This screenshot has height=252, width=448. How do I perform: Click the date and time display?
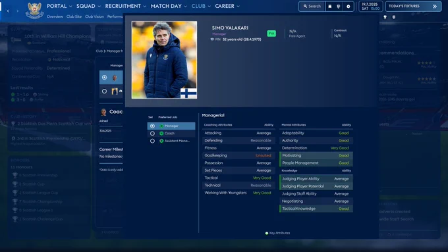click(x=370, y=7)
